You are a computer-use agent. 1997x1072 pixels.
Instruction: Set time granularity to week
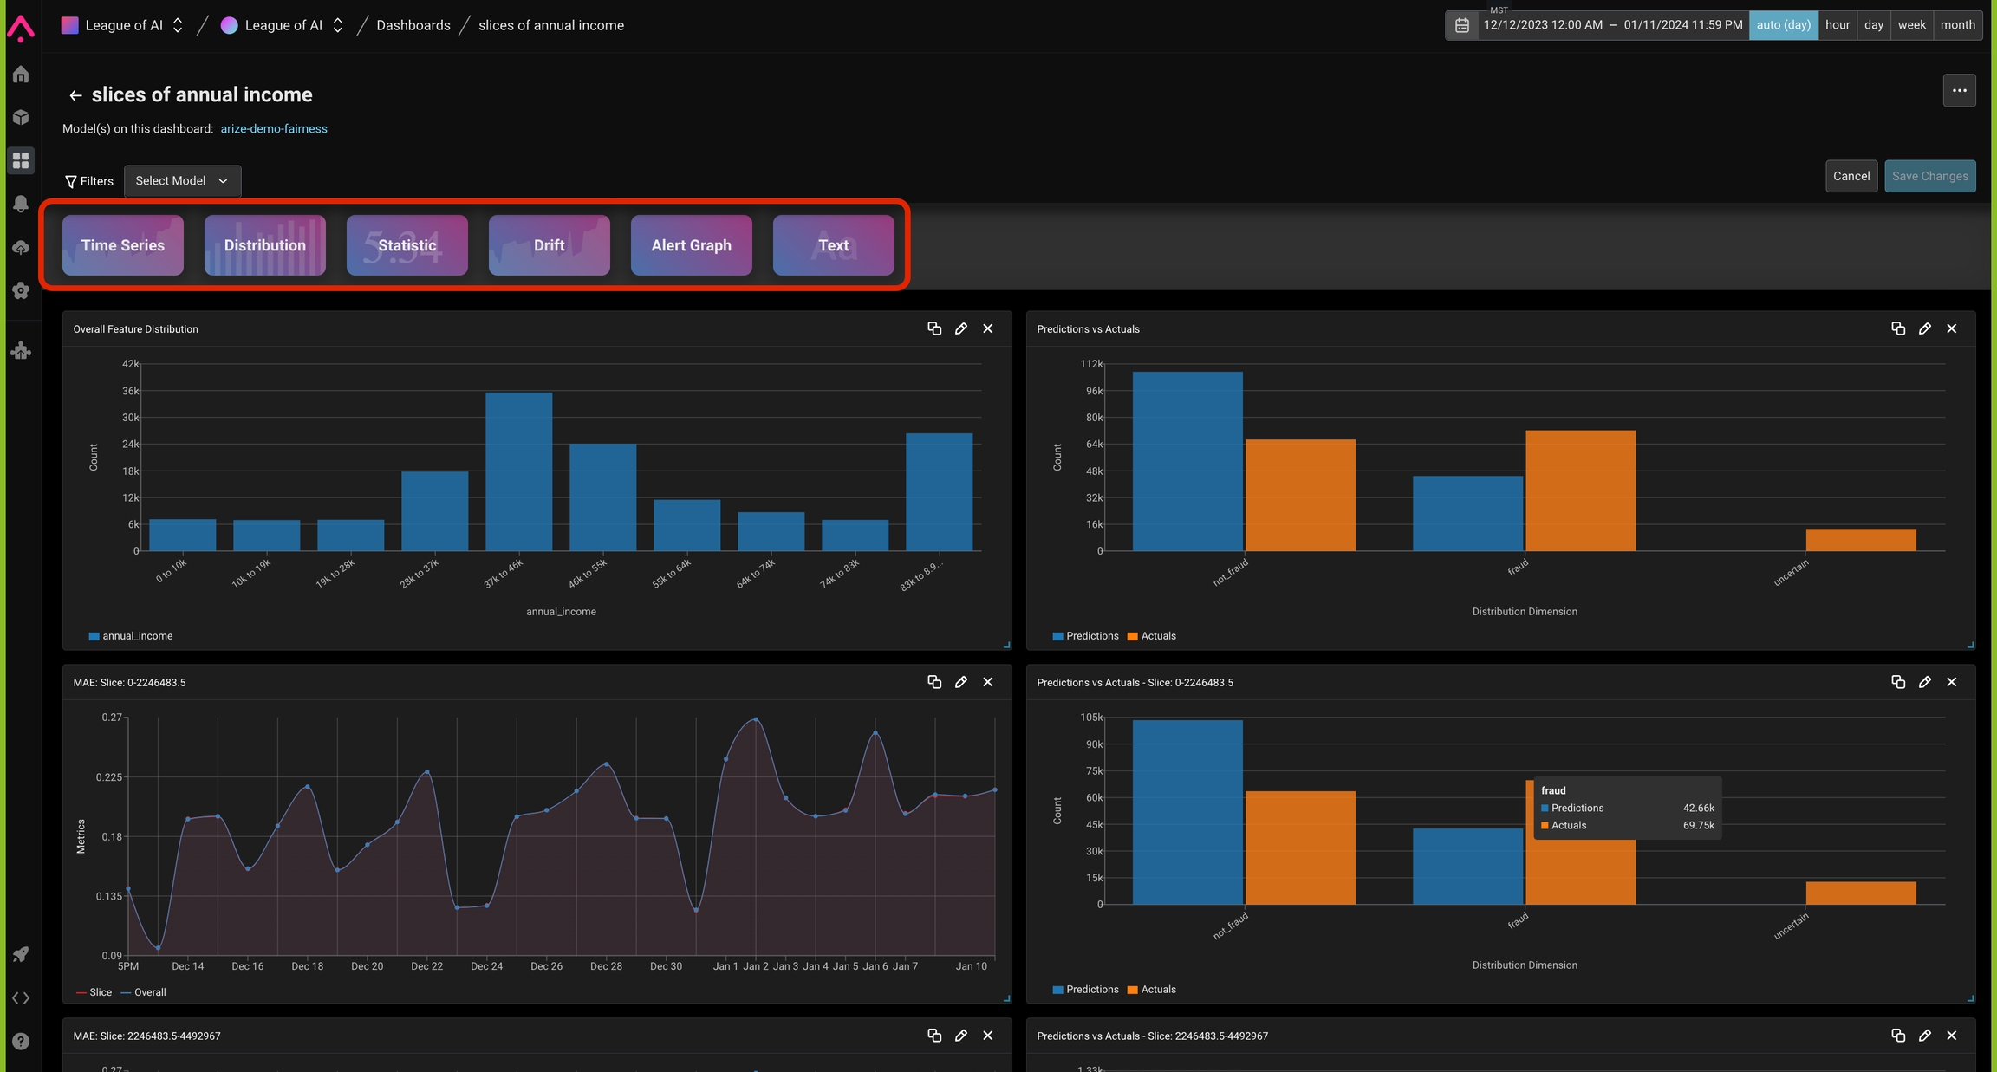coord(1911,25)
